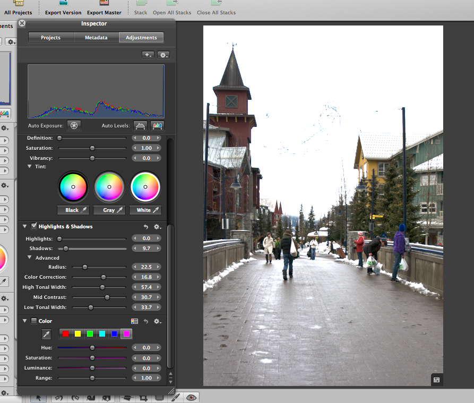Select the Color adjustment eyedropper

coord(47,334)
